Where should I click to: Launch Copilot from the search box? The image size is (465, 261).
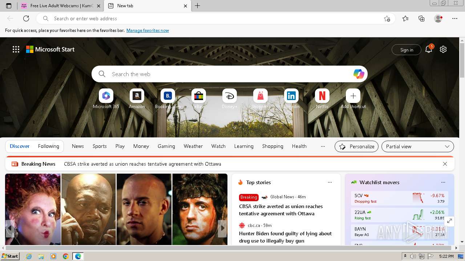359,74
